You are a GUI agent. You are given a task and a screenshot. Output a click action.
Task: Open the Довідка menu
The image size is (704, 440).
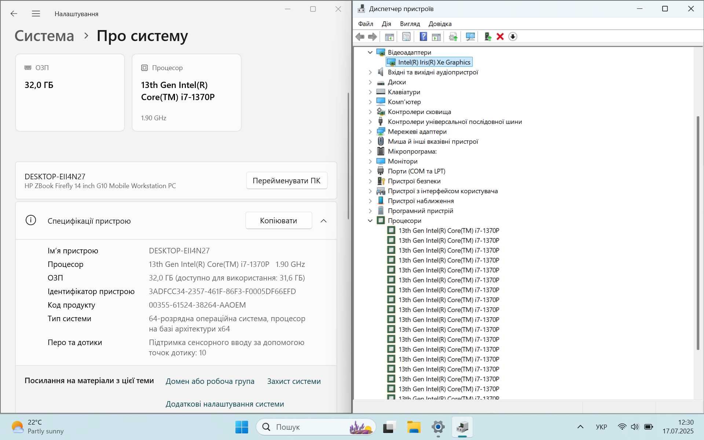(x=440, y=24)
